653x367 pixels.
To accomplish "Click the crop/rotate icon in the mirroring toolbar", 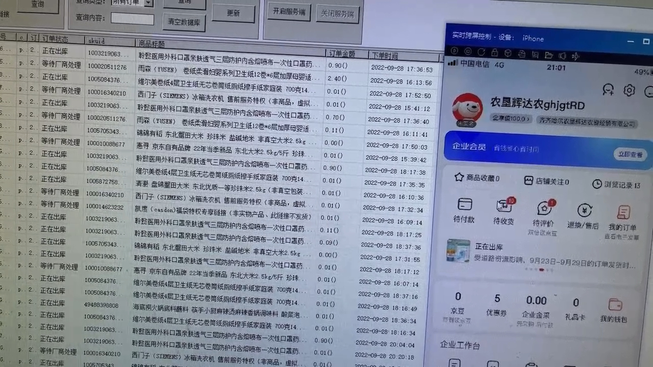I will tap(535, 54).
